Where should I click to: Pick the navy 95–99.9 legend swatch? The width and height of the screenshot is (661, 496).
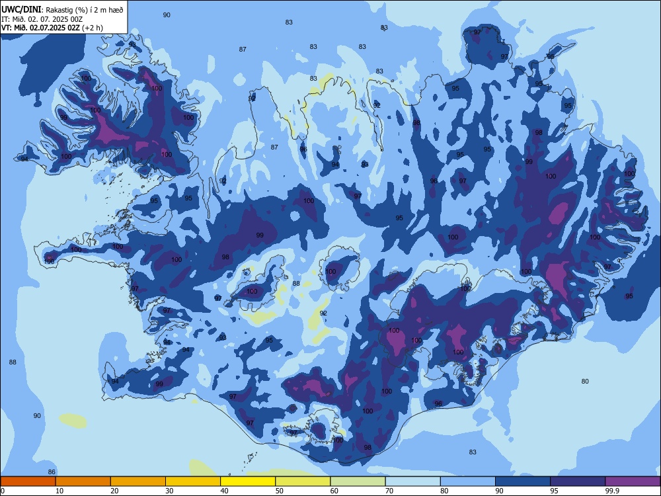point(578,481)
